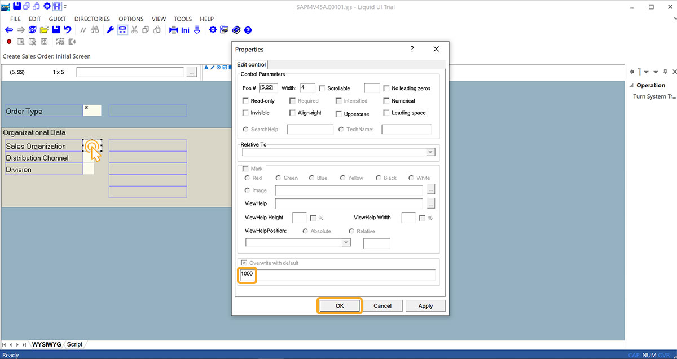The image size is (677, 359).
Task: Open the OPTIONS menu
Action: pyautogui.click(x=131, y=19)
